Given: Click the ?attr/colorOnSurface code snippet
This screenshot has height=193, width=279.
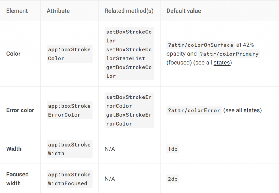Looking at the screenshot, I should click(201, 45).
